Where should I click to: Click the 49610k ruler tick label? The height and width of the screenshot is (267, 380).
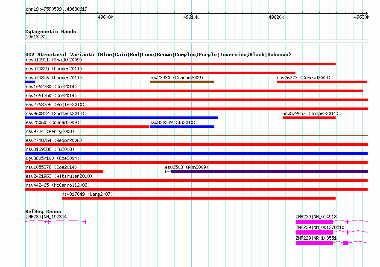pos(191,17)
